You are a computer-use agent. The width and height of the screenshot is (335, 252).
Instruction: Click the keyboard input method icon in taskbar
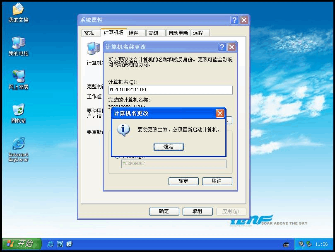coord(286,244)
